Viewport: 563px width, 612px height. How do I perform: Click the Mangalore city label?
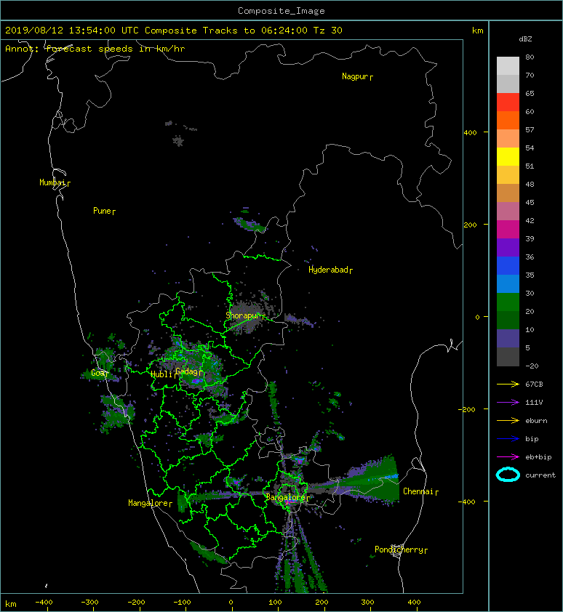pyautogui.click(x=148, y=503)
